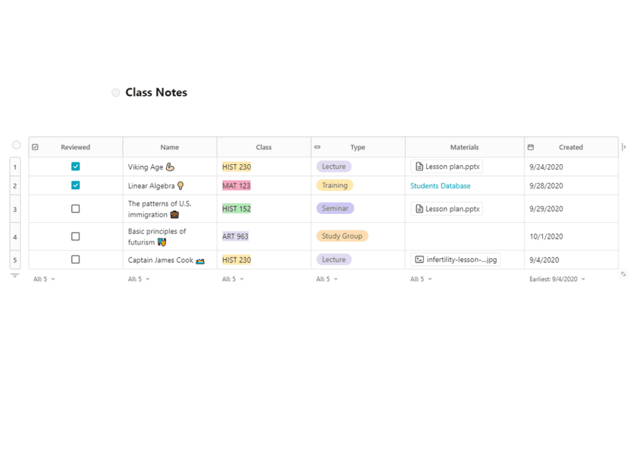Click the table resize handle icon

tap(623, 274)
